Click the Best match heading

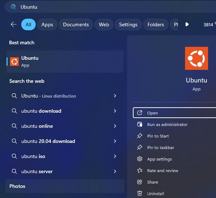point(22,42)
